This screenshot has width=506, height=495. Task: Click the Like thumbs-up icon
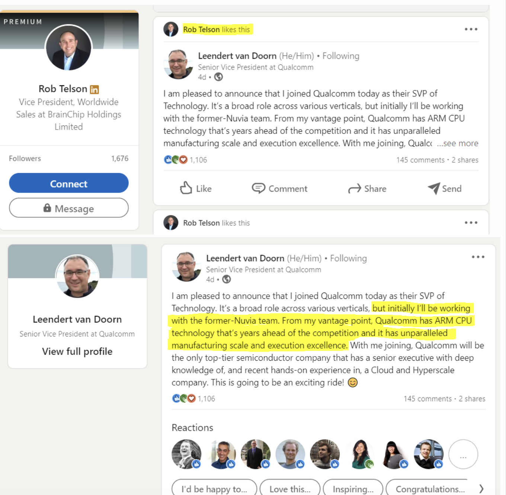click(x=186, y=188)
